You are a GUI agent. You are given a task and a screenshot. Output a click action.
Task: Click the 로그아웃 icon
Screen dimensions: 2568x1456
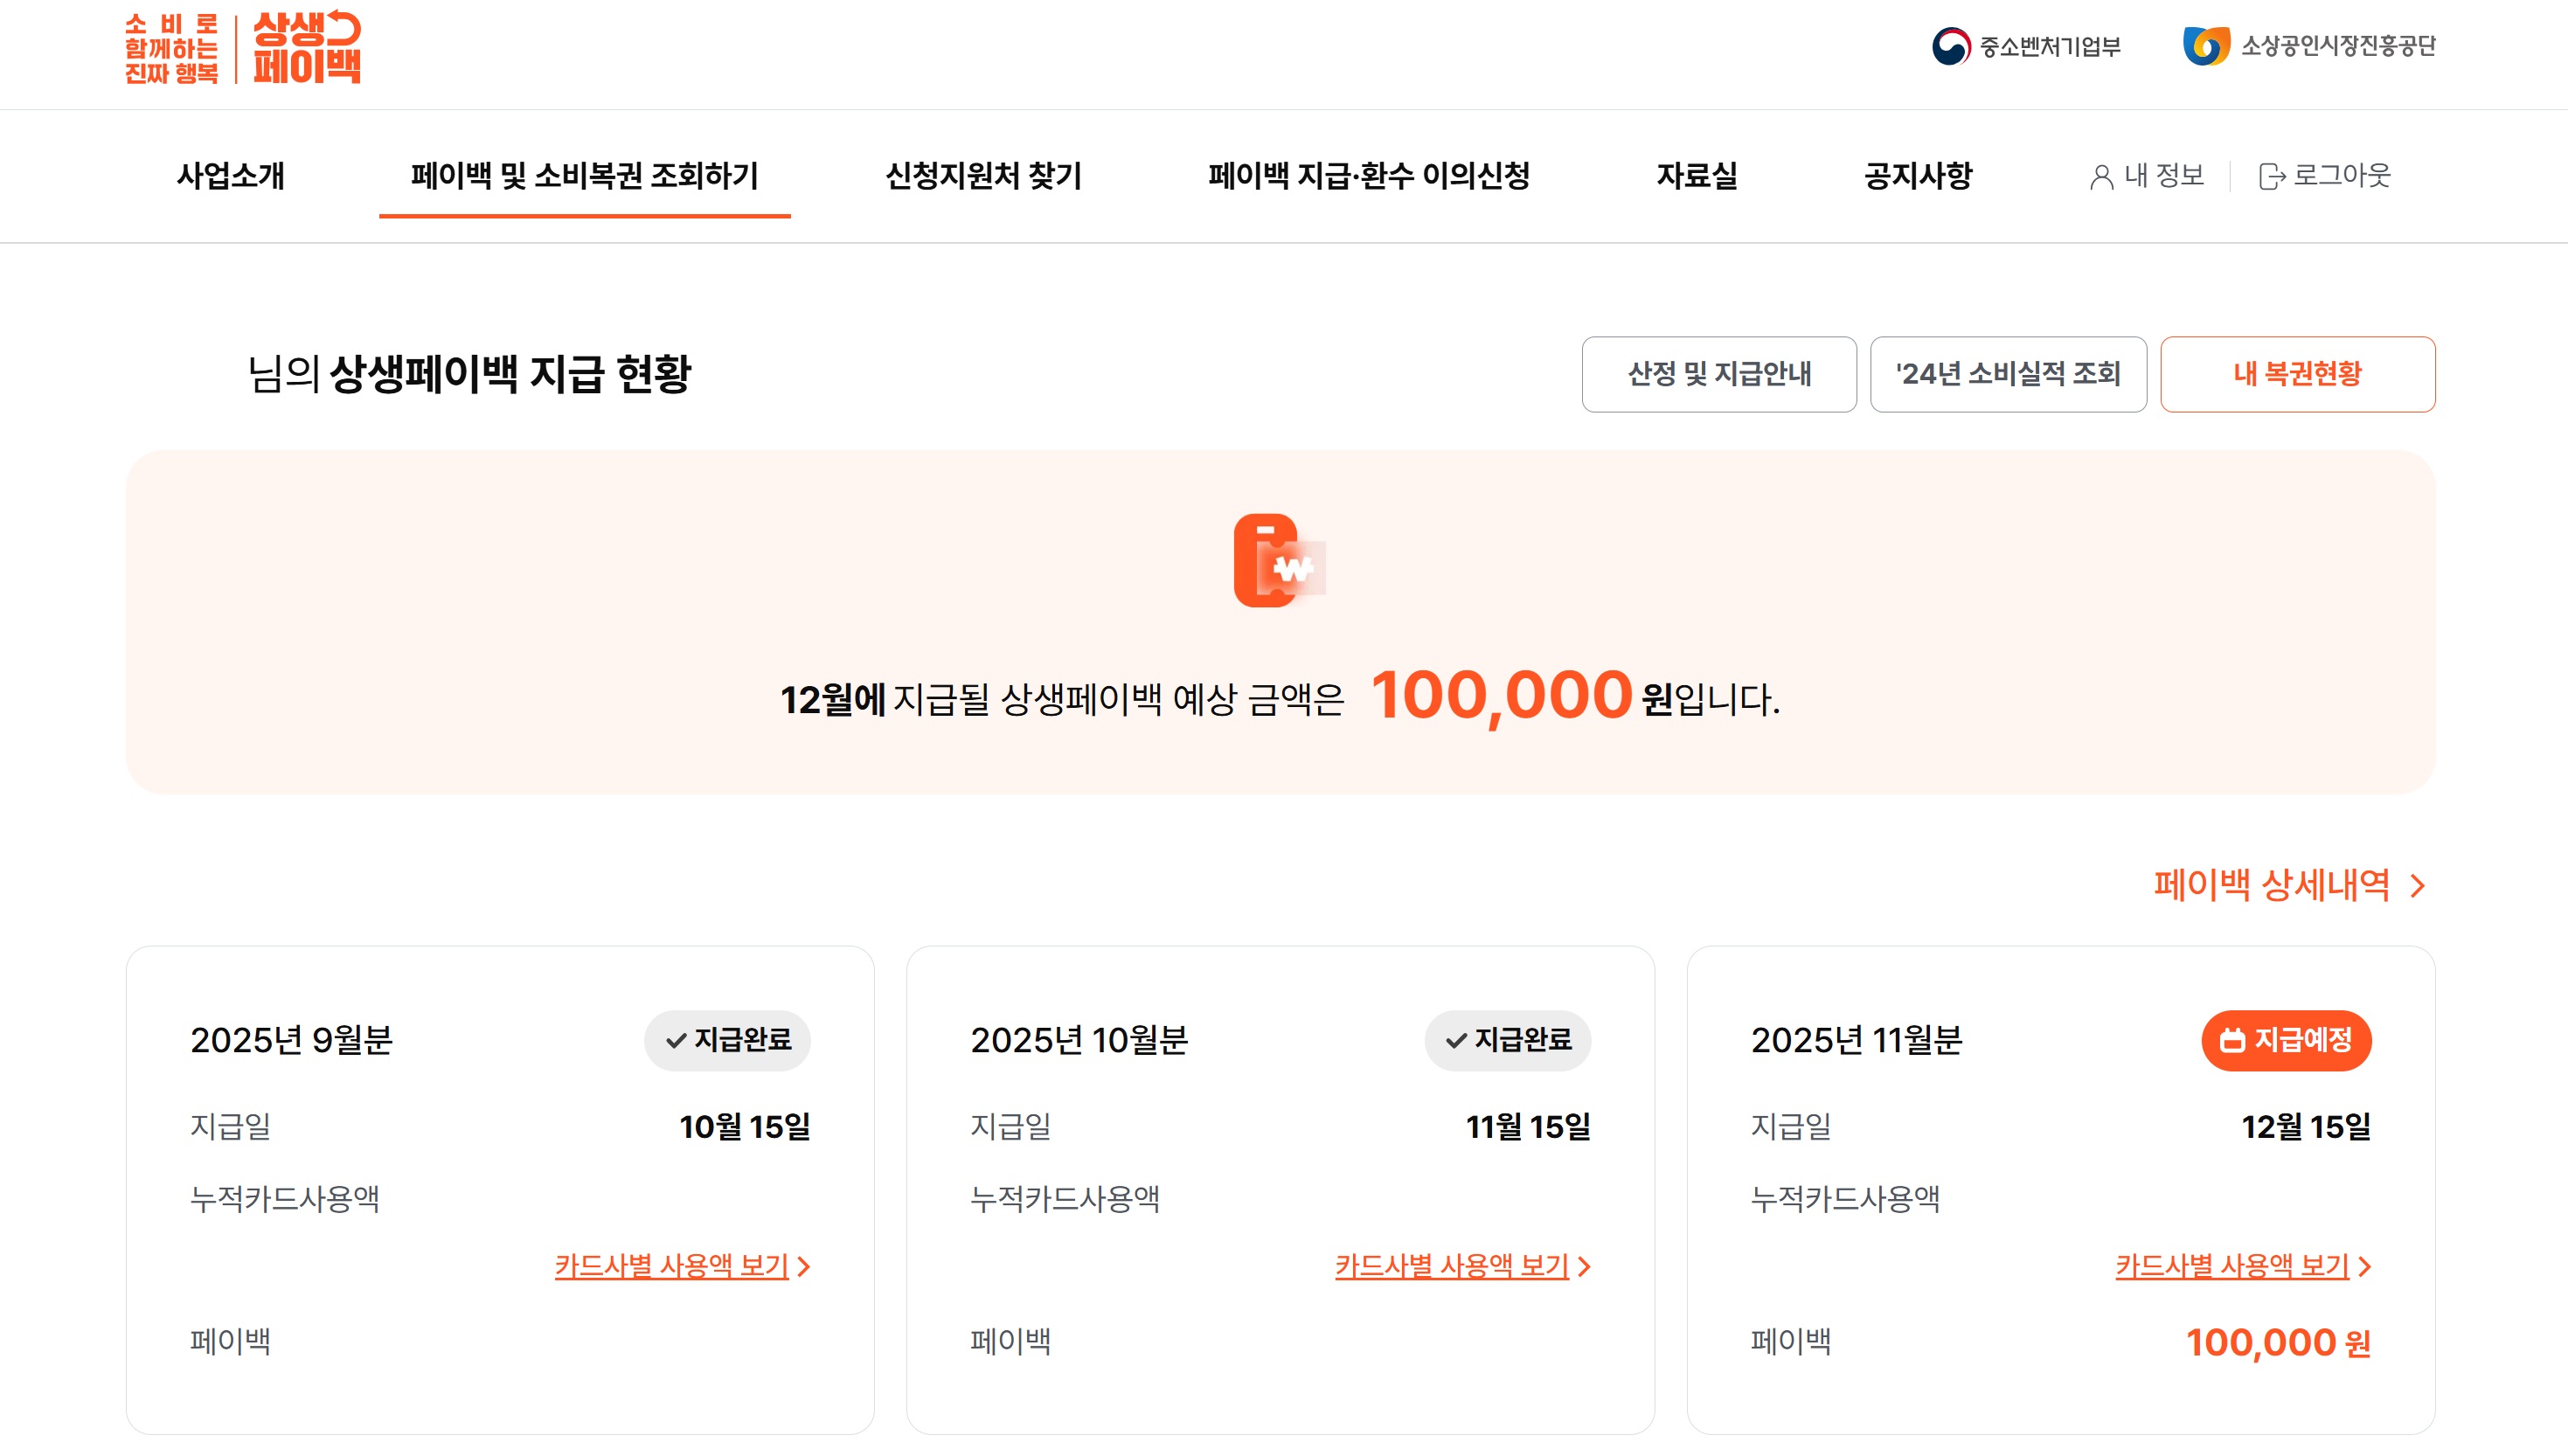[2271, 176]
